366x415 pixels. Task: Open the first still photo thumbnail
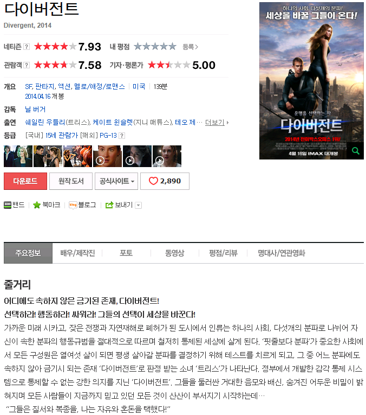18,156
